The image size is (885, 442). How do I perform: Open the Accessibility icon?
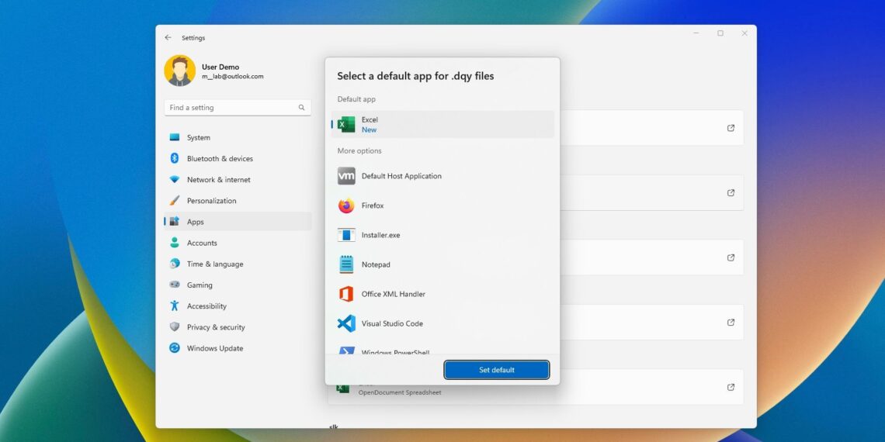tap(175, 306)
